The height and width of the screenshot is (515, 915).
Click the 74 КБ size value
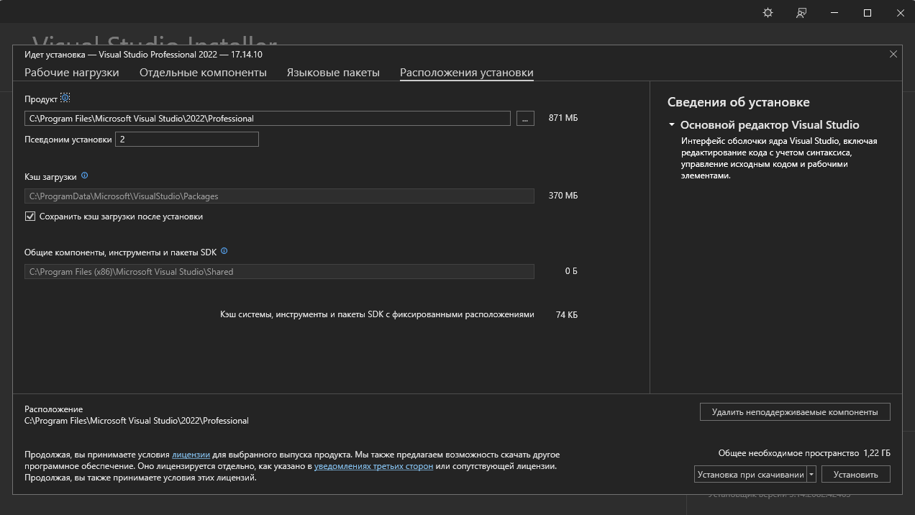(567, 315)
